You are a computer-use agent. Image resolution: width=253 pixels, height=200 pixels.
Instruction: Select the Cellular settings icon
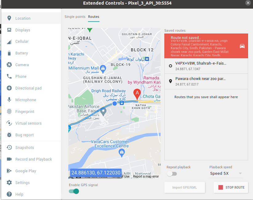[x=9, y=41]
